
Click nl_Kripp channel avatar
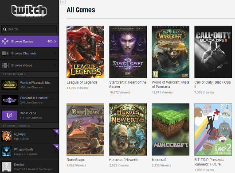7,136
